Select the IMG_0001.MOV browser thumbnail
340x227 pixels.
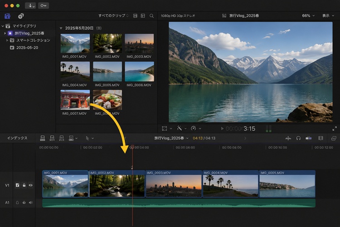click(x=75, y=43)
